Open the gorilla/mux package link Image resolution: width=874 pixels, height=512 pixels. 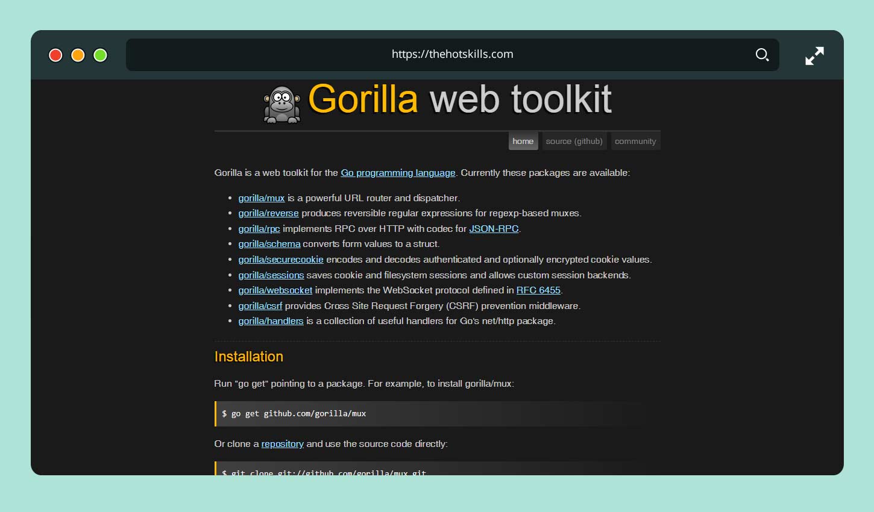[262, 198]
